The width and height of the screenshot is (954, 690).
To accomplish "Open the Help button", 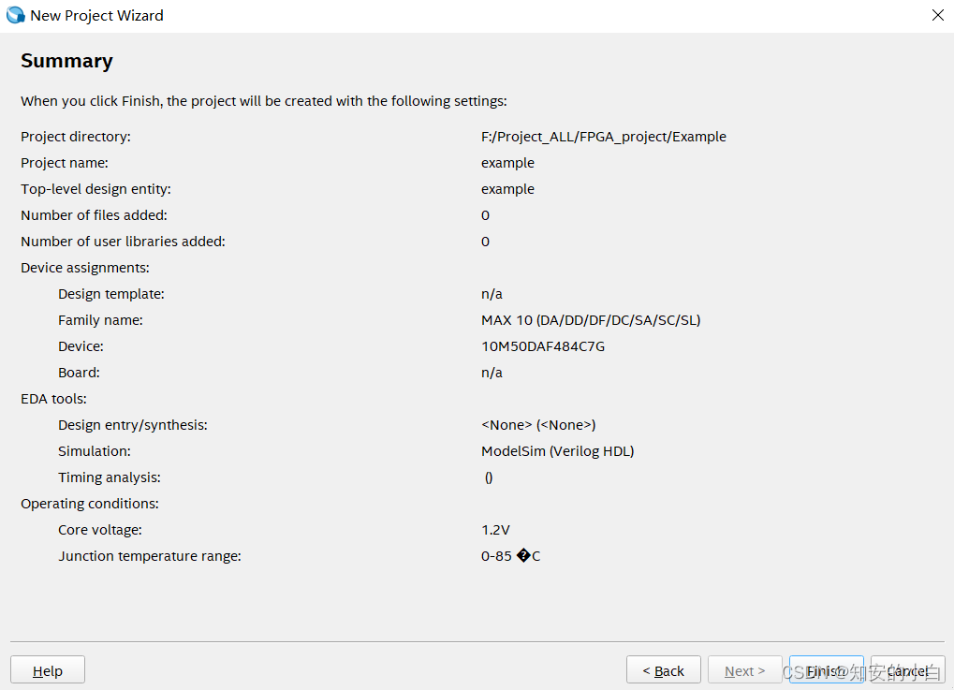I will (48, 670).
